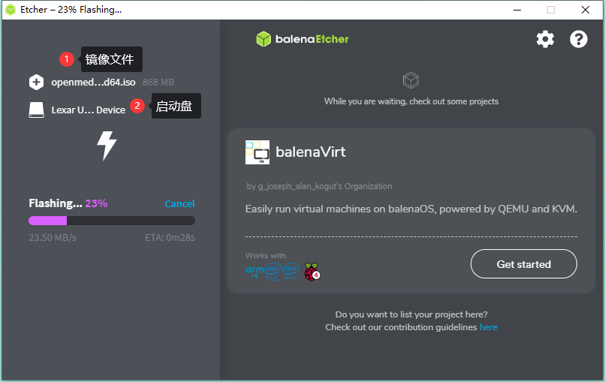Click the 'Works with' label
Screen dimensions: 605x382
coord(266,255)
